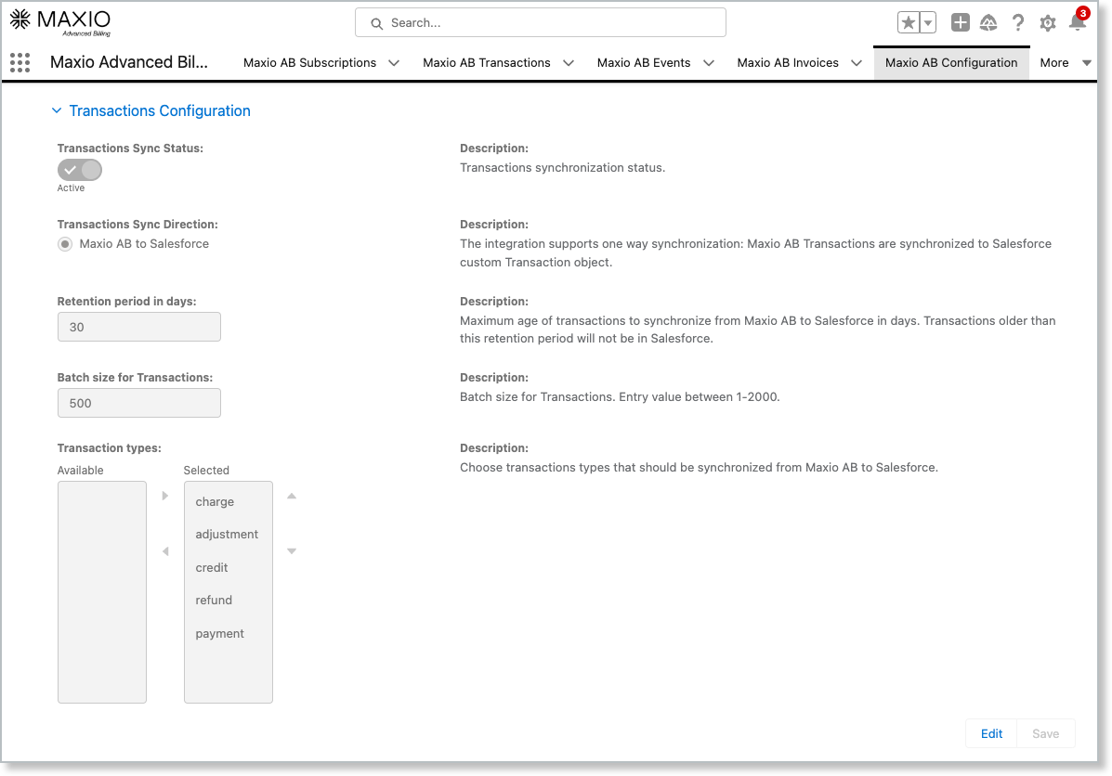
Task: Expand Maxio AB Subscriptions tab dropdown
Action: pyautogui.click(x=394, y=63)
